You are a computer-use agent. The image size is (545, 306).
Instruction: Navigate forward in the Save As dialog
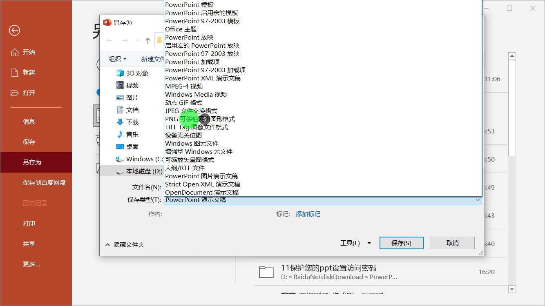(125, 40)
